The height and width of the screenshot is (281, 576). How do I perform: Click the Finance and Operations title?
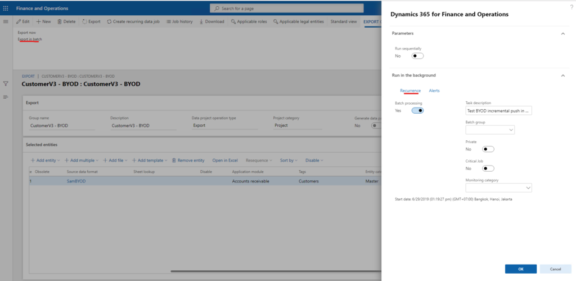click(42, 8)
